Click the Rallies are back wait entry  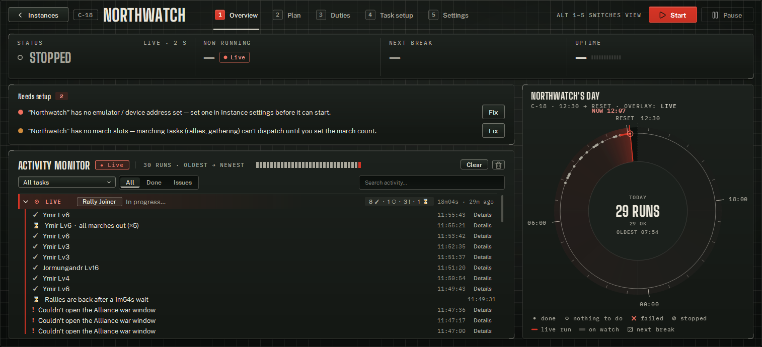click(262, 299)
